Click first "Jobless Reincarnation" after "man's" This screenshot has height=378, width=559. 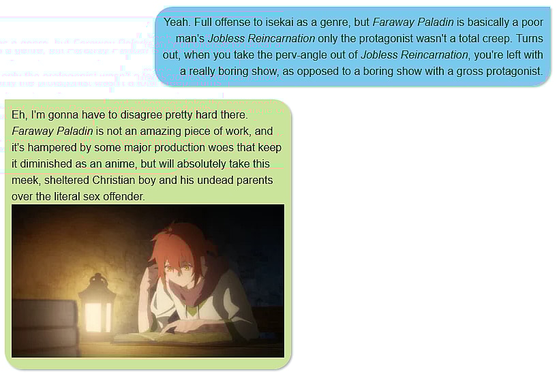point(261,38)
